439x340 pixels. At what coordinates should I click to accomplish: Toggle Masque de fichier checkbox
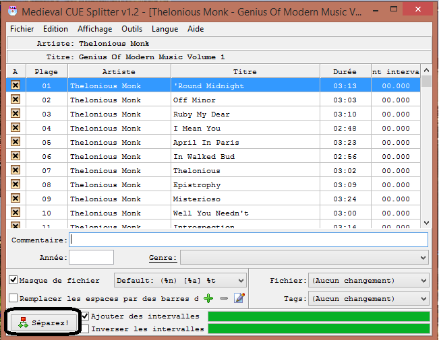13,280
